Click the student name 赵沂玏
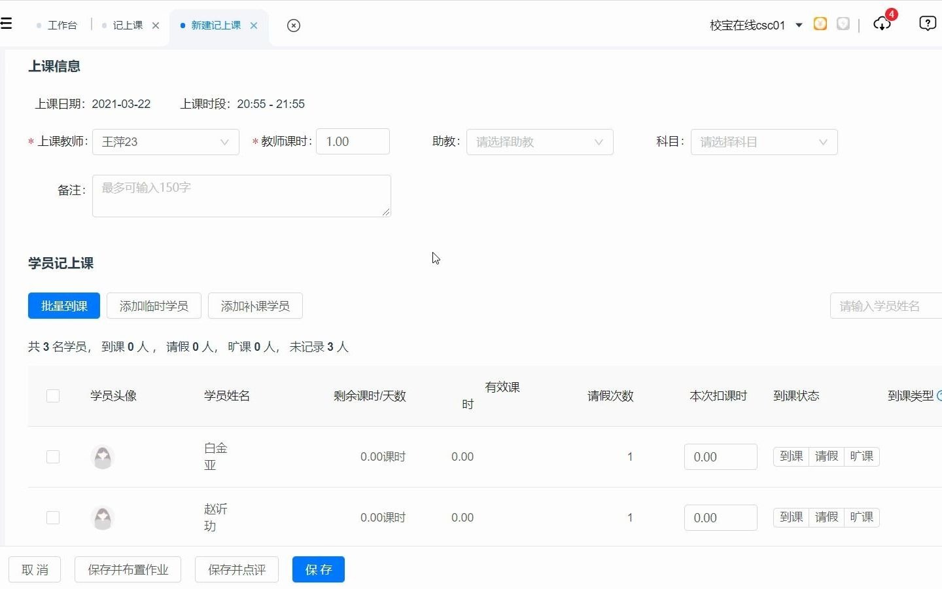The height and width of the screenshot is (589, 942). [x=216, y=518]
